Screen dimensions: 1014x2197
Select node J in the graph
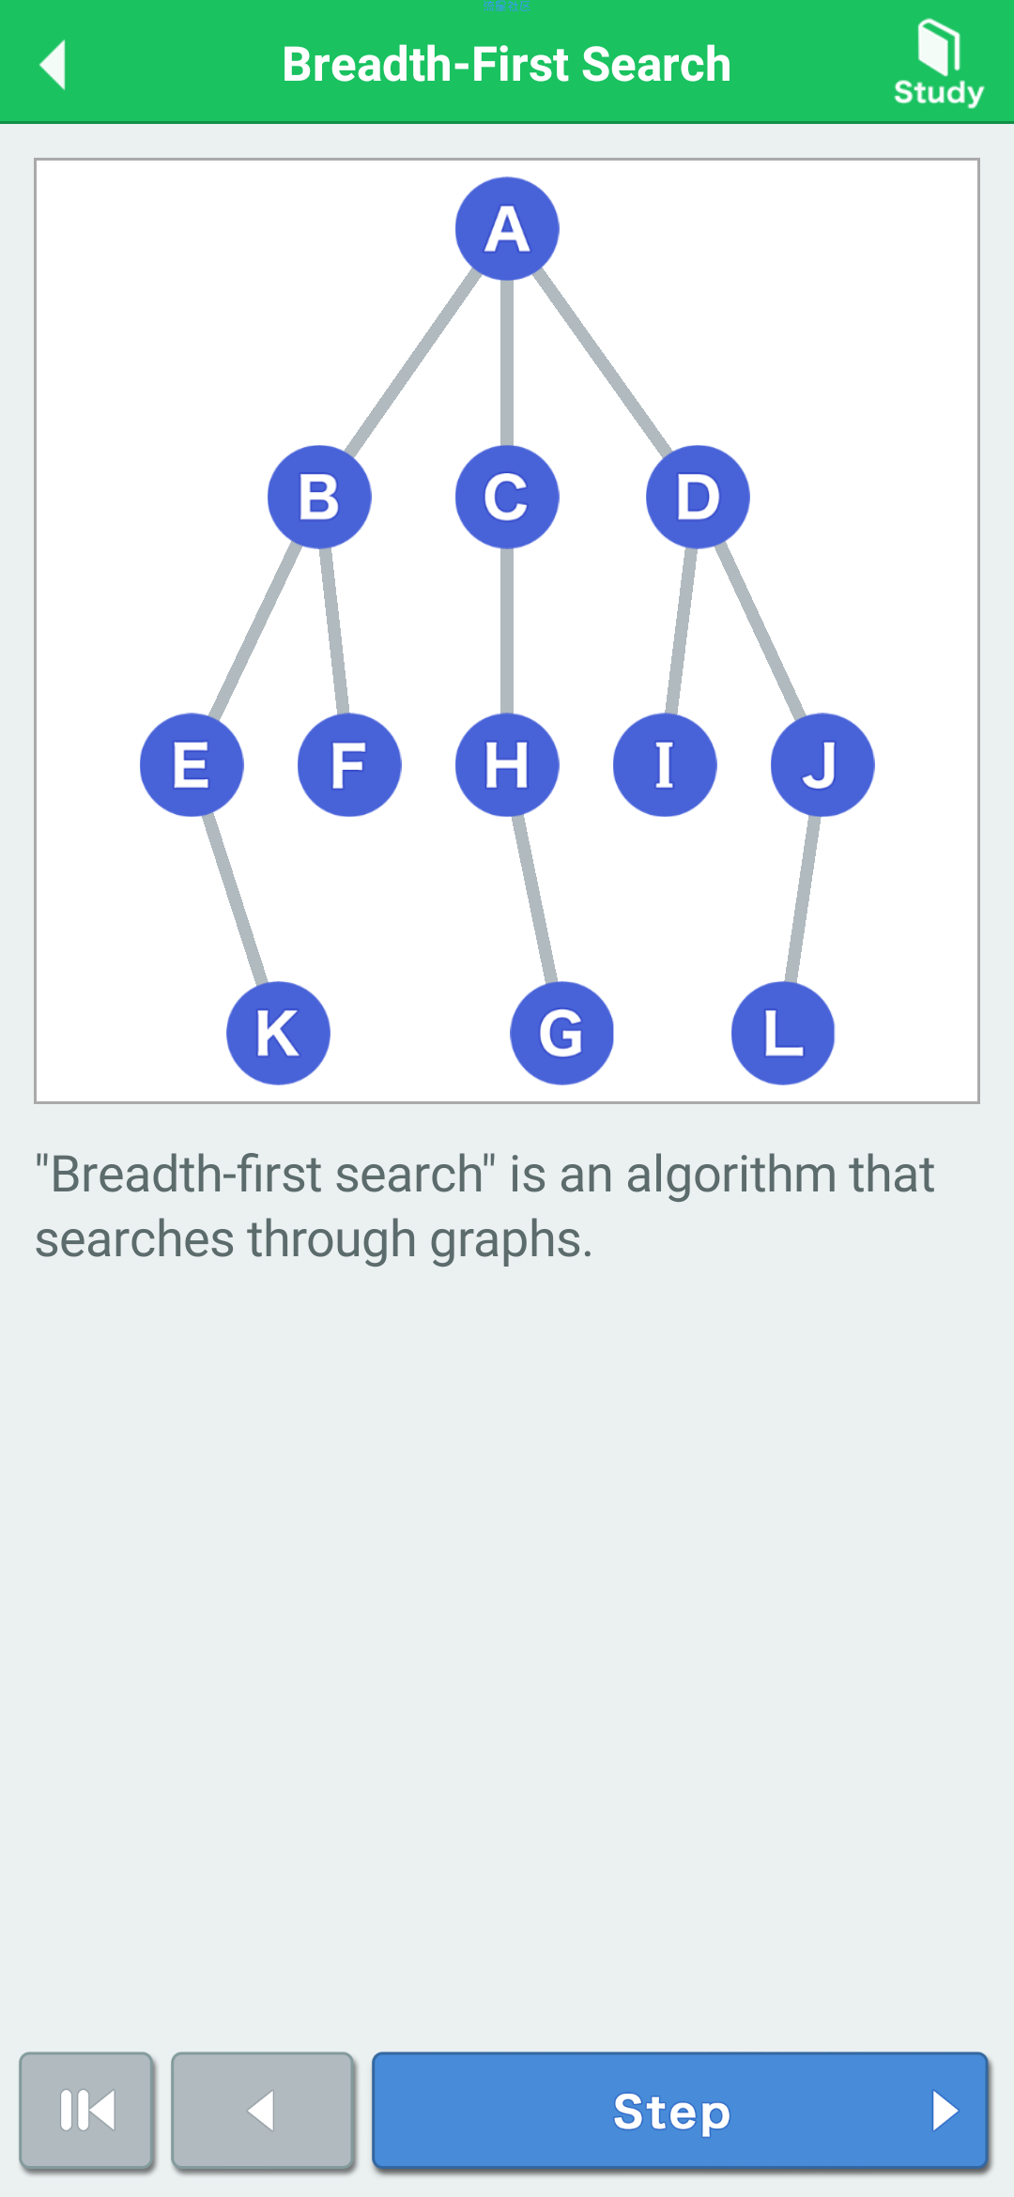tap(822, 765)
